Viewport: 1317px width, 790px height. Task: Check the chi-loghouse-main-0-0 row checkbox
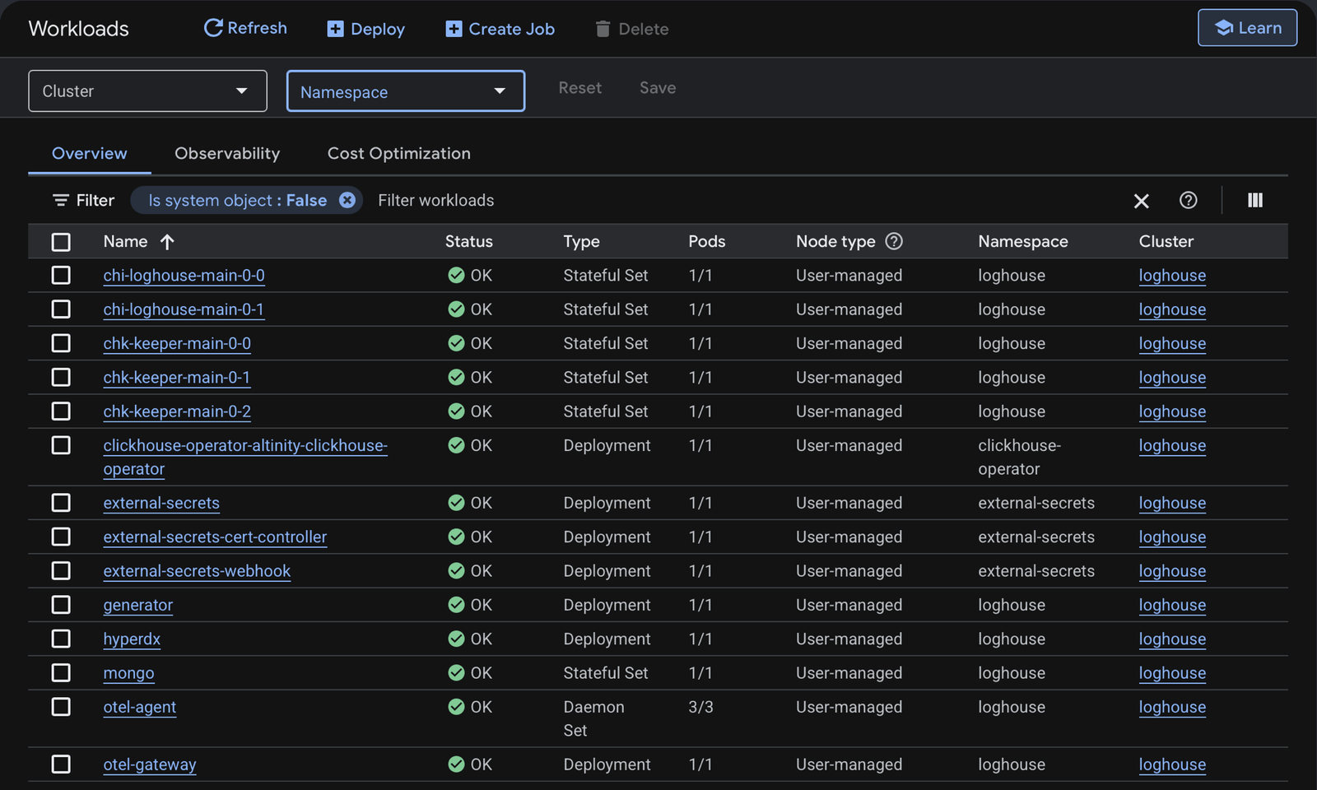[61, 276]
